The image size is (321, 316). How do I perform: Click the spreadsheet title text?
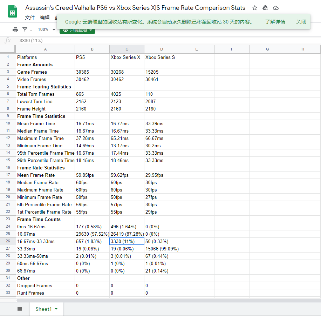tap(135, 8)
